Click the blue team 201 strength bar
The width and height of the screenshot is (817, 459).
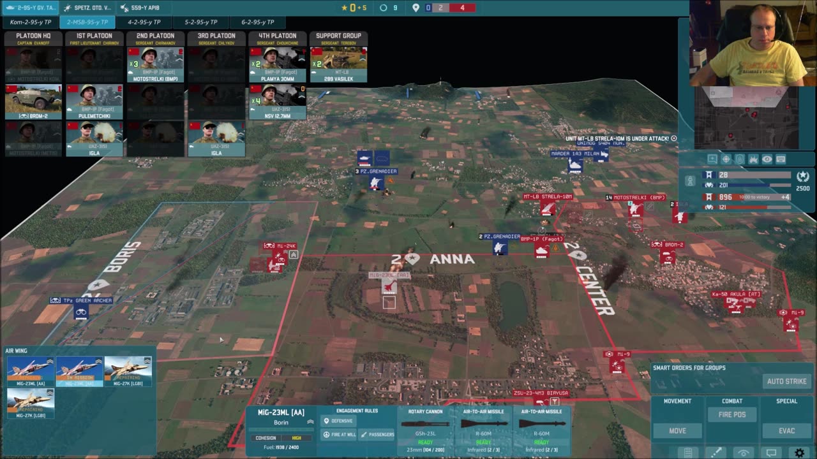(x=754, y=186)
